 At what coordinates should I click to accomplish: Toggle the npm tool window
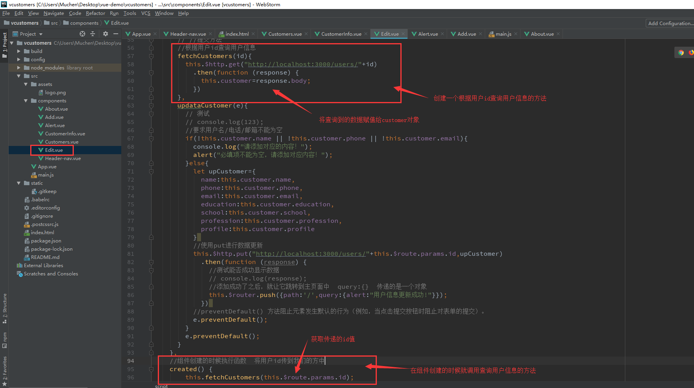tap(4, 340)
